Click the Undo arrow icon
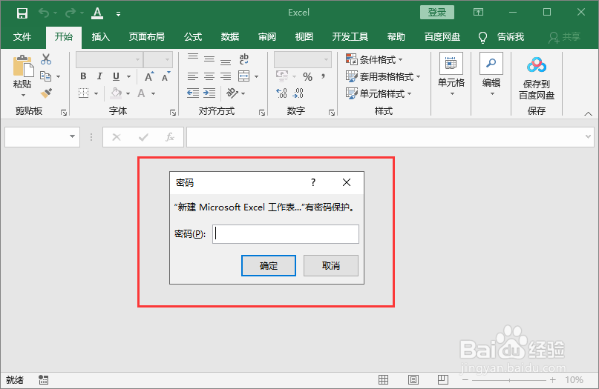Viewport: 599px width, 389px height. [x=44, y=13]
